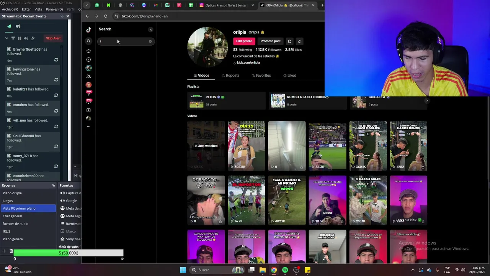Mute Streamlabs event sounds speaker icon

(x=26, y=38)
